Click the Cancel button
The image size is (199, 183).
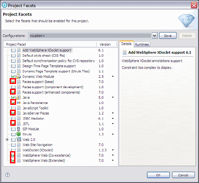pyautogui.click(x=183, y=175)
